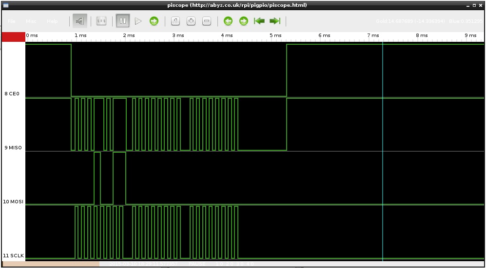Click the Gold cursor time readout
Viewport: 486px width, 268px height.
(x=410, y=21)
